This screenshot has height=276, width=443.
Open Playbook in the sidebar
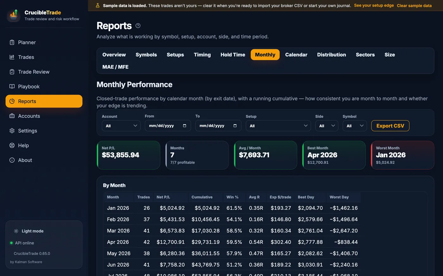pyautogui.click(x=44, y=86)
